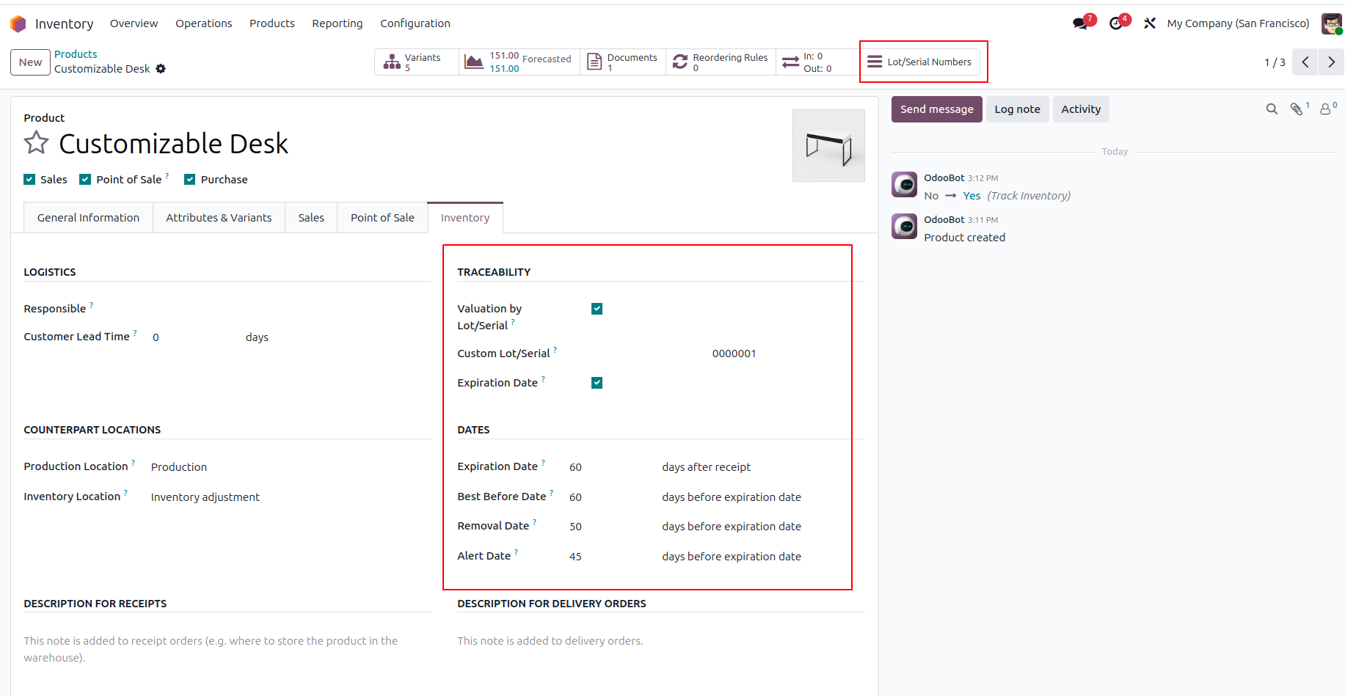Screen dimensions: 1345x696
Task: Toggle the Point of Sale checkbox
Action: tap(85, 180)
